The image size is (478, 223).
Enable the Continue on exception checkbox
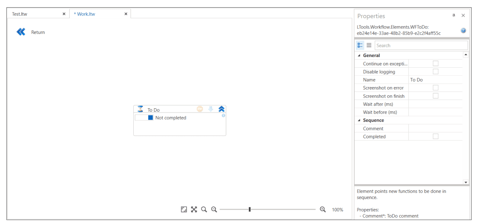[x=435, y=63]
